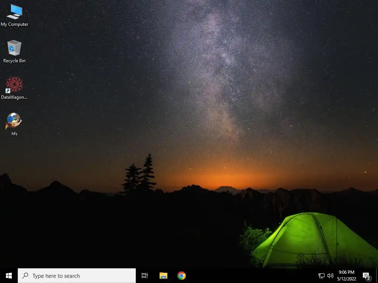
Task: Click the 'My Computer' label text
Action: click(x=14, y=24)
